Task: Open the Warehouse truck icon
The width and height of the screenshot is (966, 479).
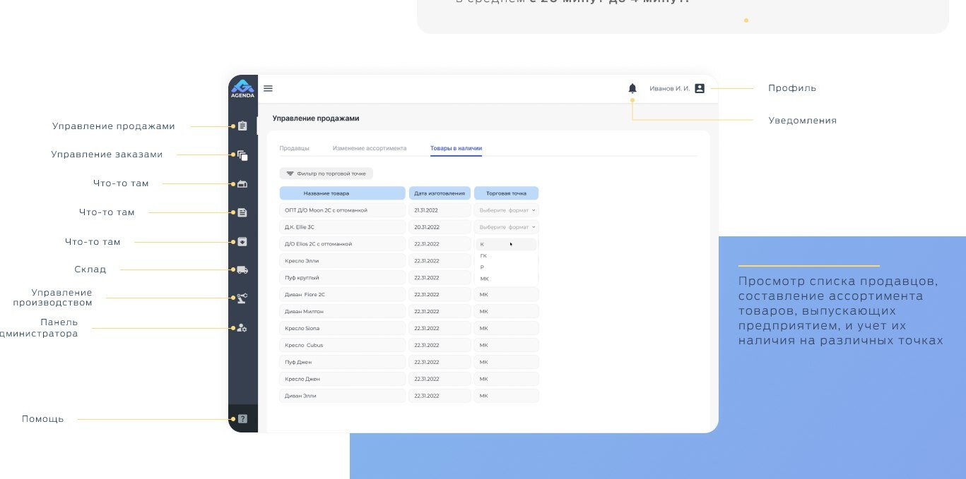Action: coord(242,269)
